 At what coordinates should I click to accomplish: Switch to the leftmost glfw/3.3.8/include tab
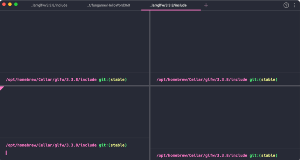tap(49, 5)
